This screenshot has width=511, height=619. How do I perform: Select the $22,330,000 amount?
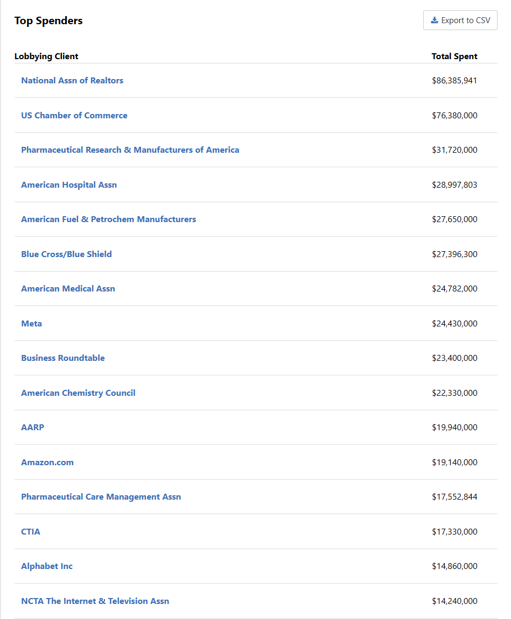(454, 393)
